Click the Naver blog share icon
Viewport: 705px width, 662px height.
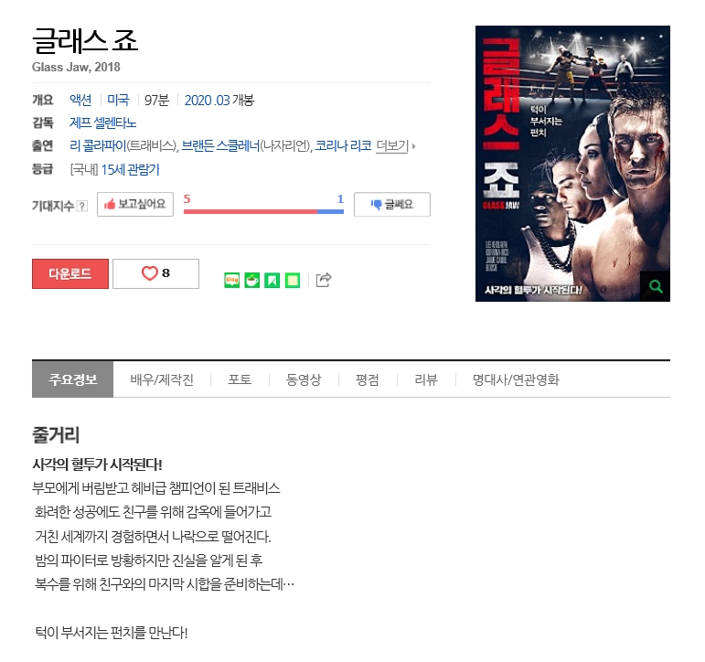[x=231, y=280]
